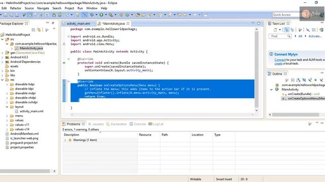Collapse the res folder node

coord(2,80)
